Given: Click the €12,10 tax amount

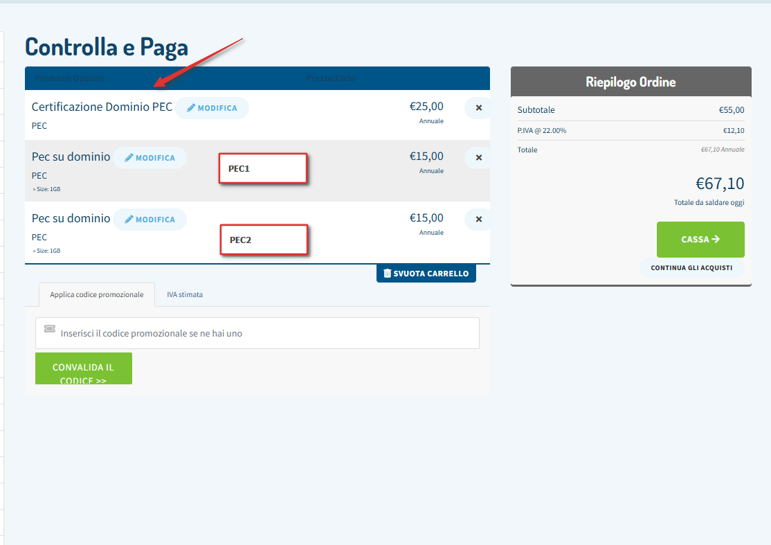Looking at the screenshot, I should tap(733, 130).
